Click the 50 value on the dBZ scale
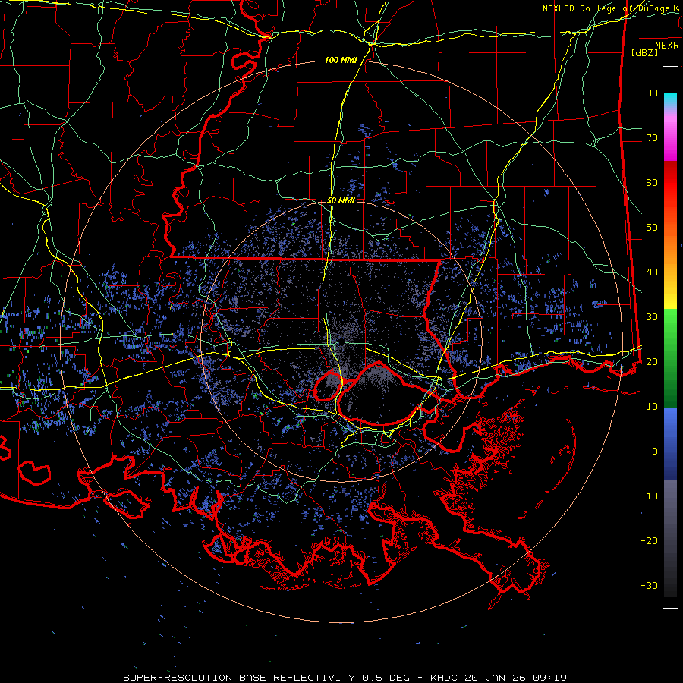Image resolution: width=683 pixels, height=683 pixels. 652,228
